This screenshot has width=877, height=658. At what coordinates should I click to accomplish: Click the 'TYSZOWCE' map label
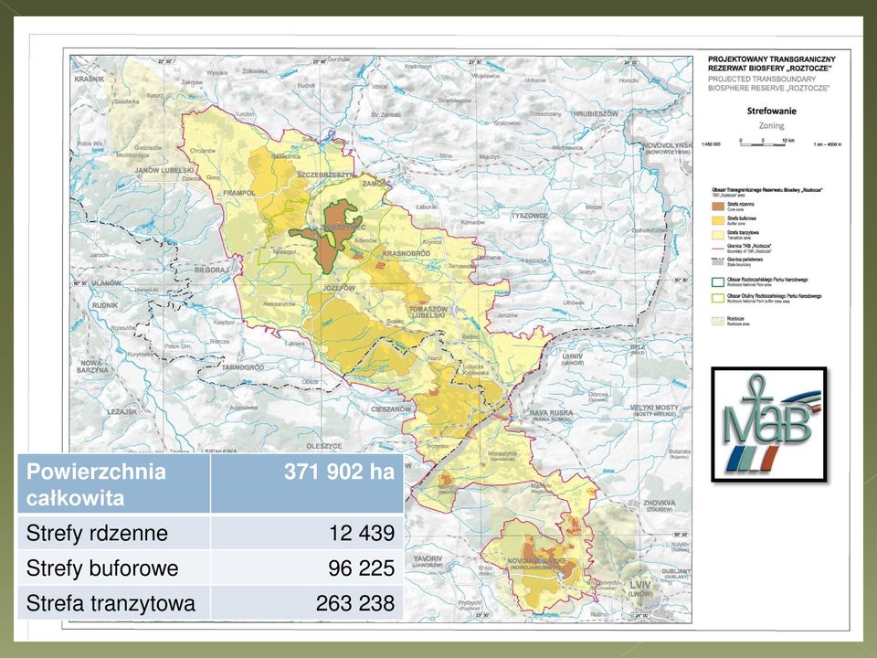(529, 215)
